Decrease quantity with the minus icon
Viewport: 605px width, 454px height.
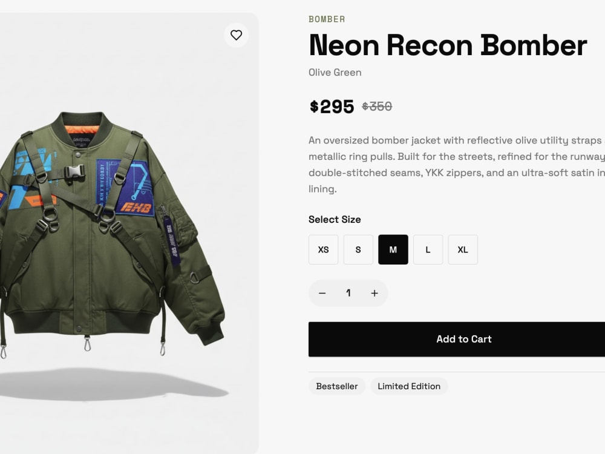(x=322, y=294)
